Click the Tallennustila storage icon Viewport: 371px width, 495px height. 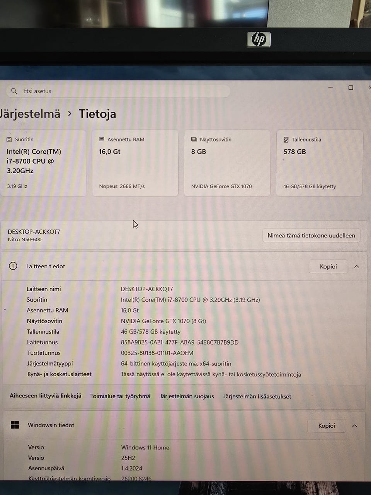click(286, 140)
